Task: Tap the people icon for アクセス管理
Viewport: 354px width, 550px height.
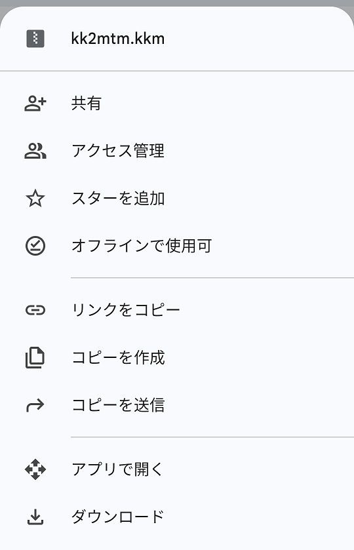Action: point(35,151)
